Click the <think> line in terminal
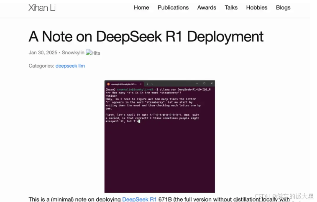The height and width of the screenshot is (202, 317). (x=111, y=96)
